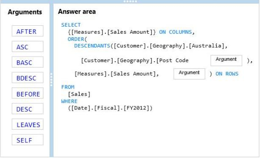Click the SELECT keyword in the query

pyautogui.click(x=71, y=25)
